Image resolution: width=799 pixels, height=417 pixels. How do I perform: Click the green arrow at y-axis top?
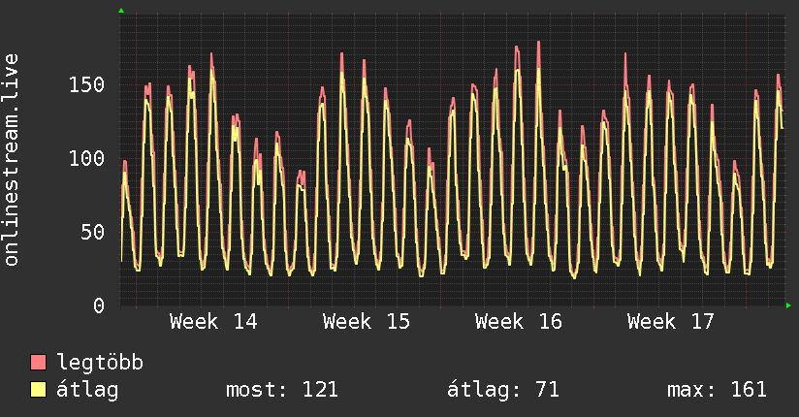coord(121,11)
